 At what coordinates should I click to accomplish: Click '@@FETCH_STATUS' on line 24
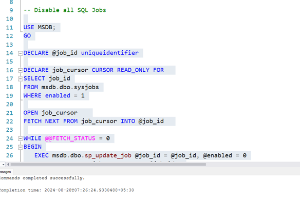click(x=70, y=138)
